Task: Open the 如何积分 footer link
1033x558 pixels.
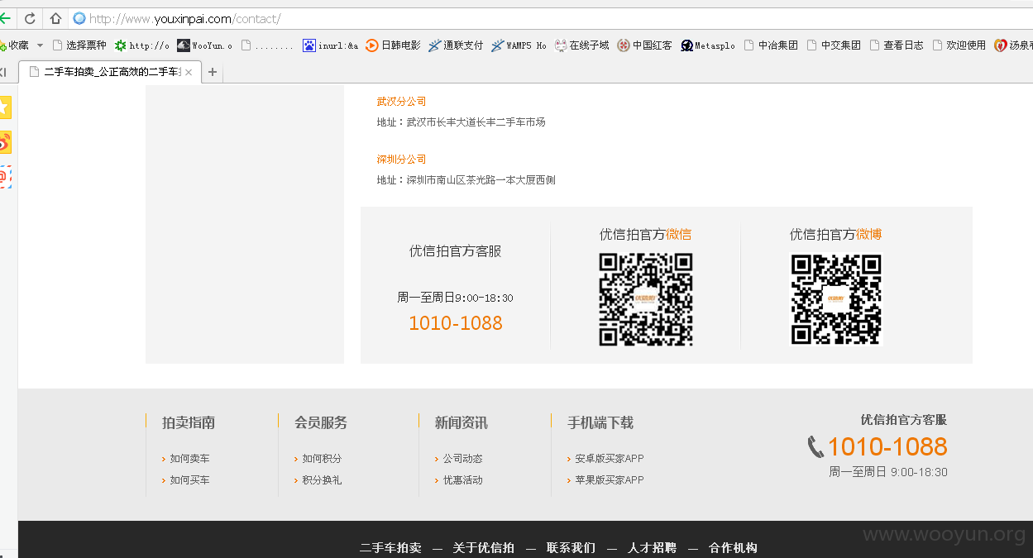Action: [x=322, y=459]
